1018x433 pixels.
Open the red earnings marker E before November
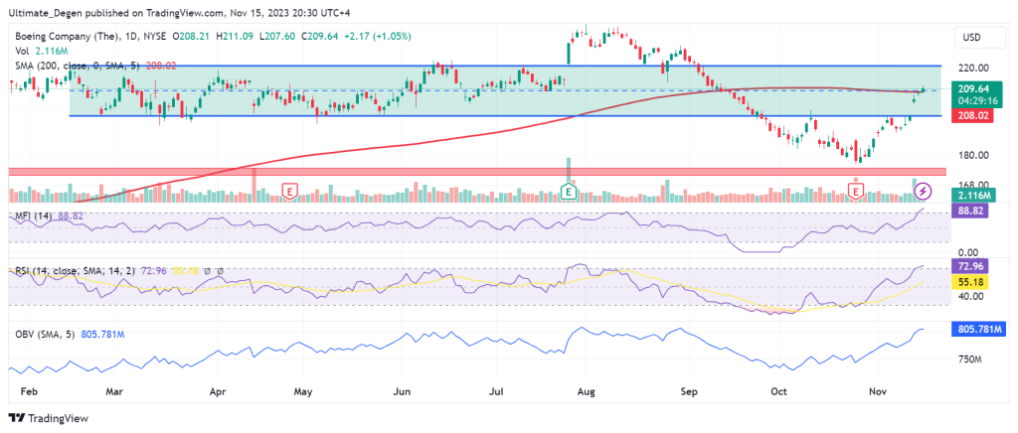[856, 191]
